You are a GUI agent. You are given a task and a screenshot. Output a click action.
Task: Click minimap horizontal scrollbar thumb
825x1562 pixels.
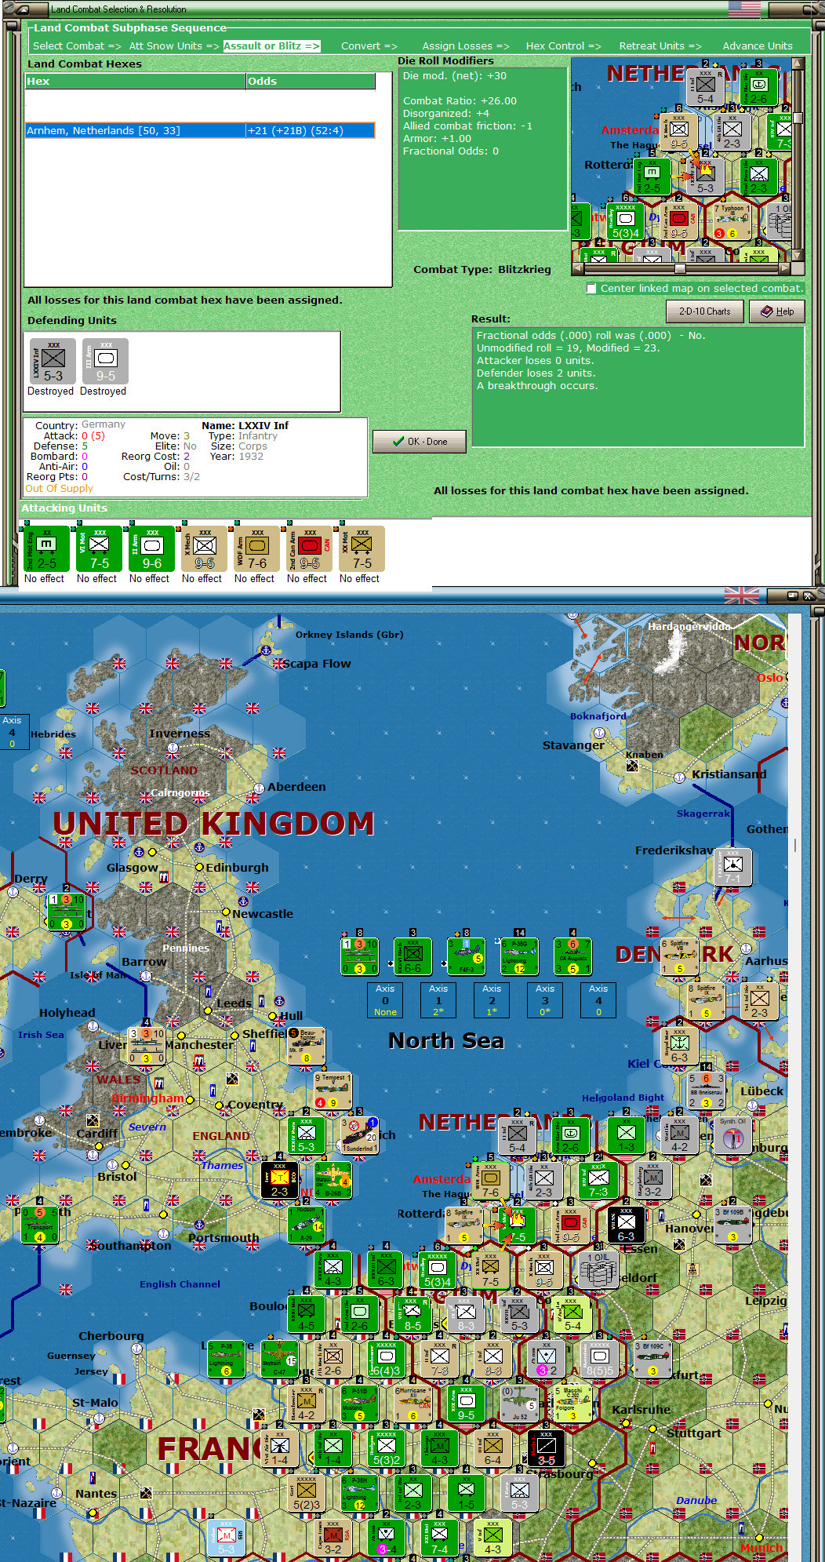681,268
